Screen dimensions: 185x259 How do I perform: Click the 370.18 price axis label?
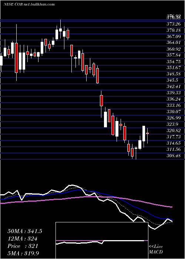coord(174,30)
